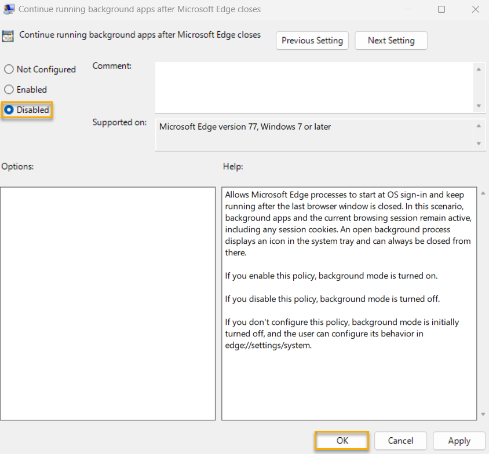The image size is (489, 454).
Task: Dismiss the dialog using Cancel
Action: (400, 441)
